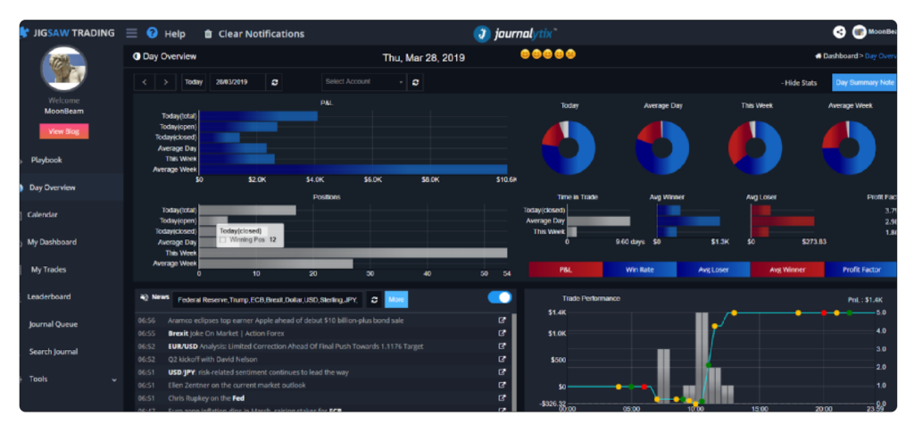Open the hamburger menu icon
914x433 pixels.
[x=131, y=33]
